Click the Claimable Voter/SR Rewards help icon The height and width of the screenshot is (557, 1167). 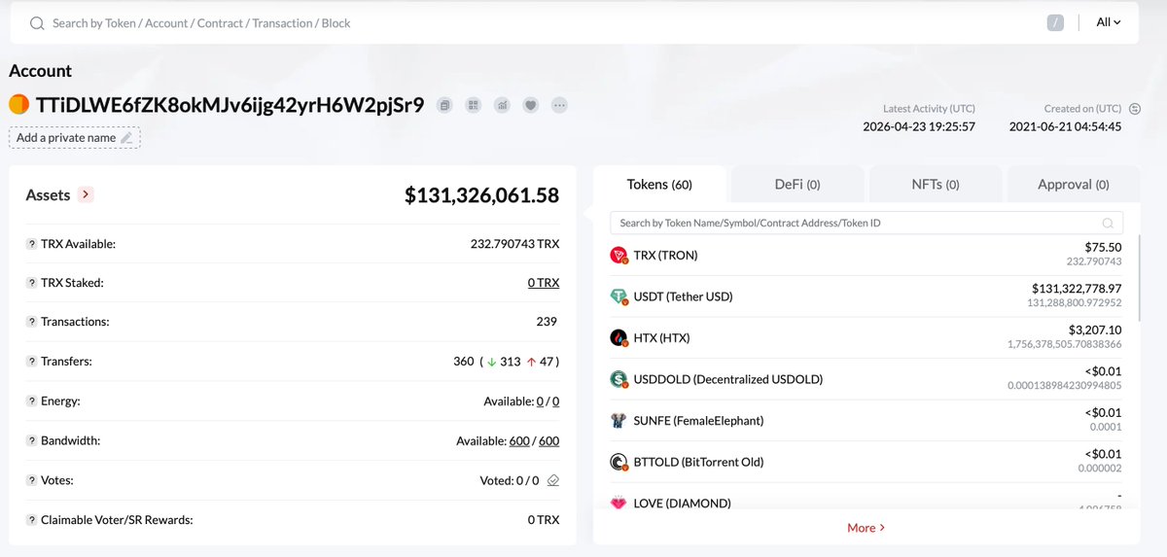31,520
